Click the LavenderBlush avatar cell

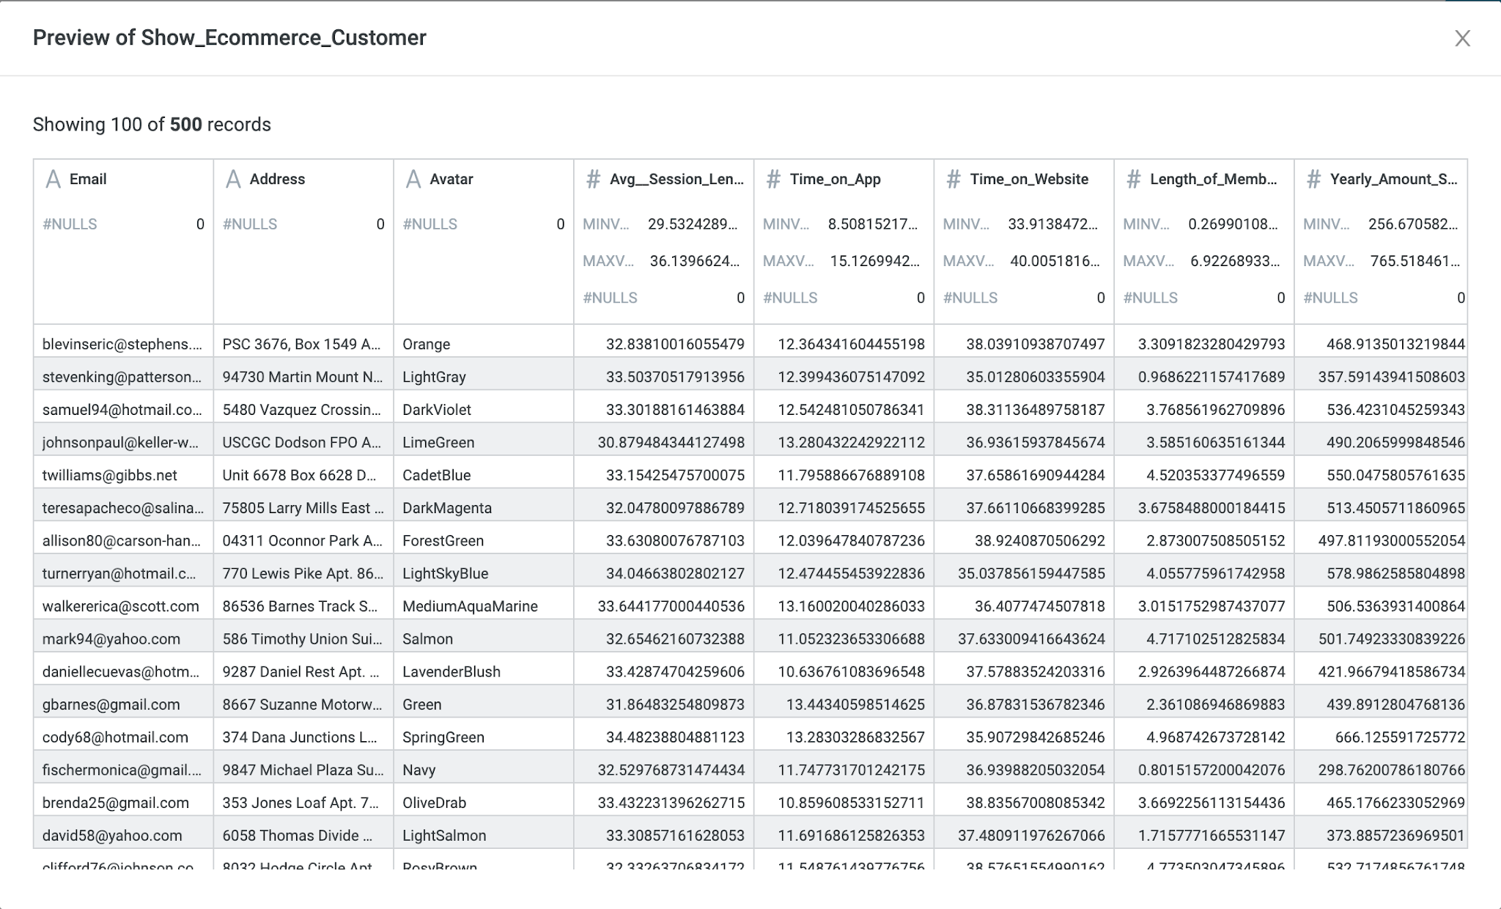451,671
